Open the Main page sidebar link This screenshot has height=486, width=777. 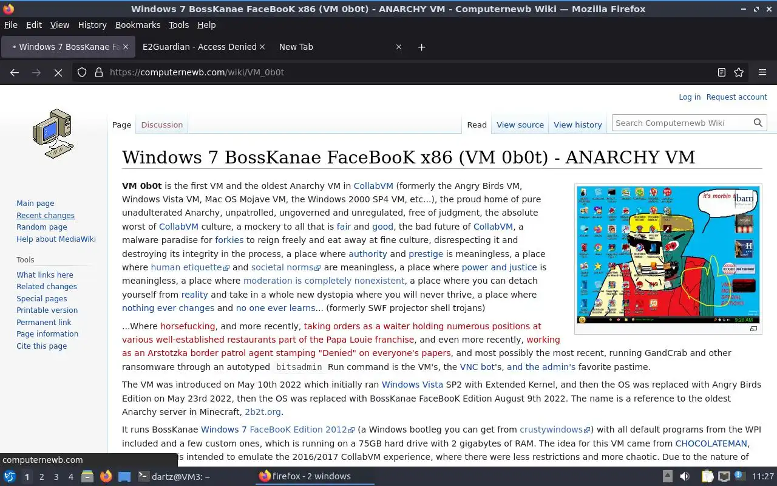(x=35, y=204)
